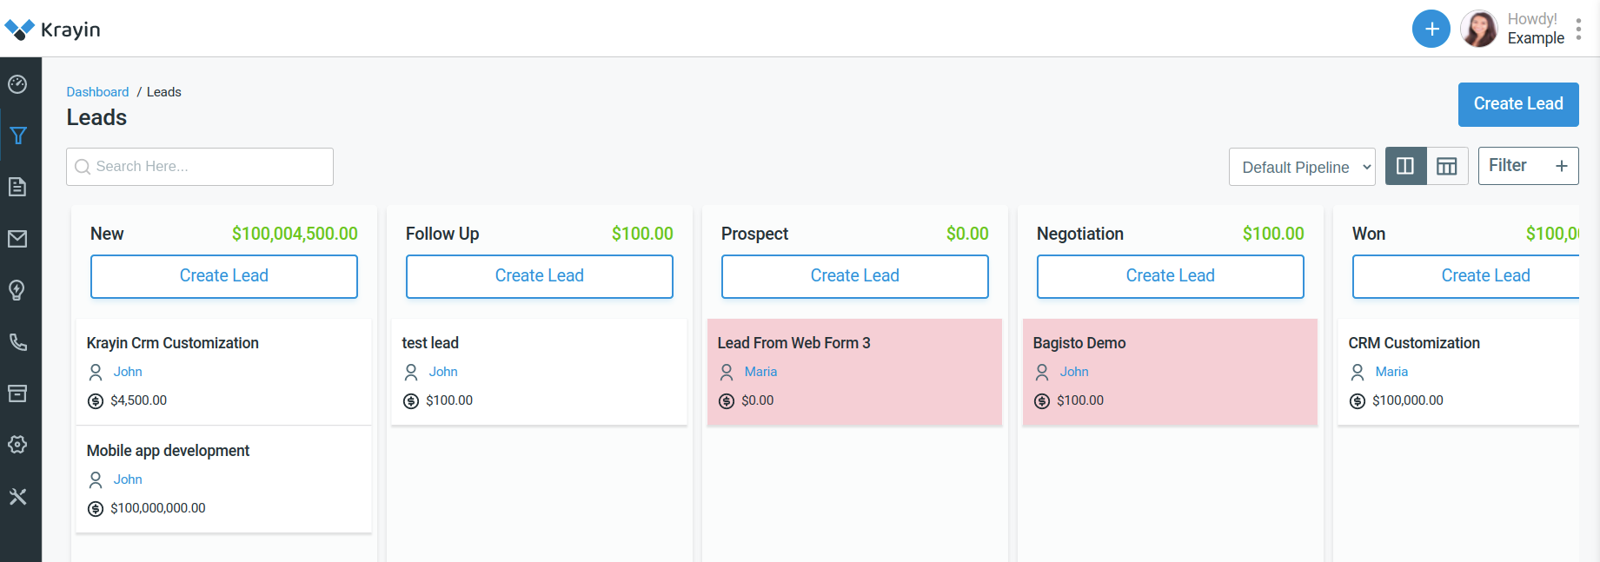The height and width of the screenshot is (562, 1600).
Task: Open the Mail envelope icon in sidebar
Action: click(17, 239)
